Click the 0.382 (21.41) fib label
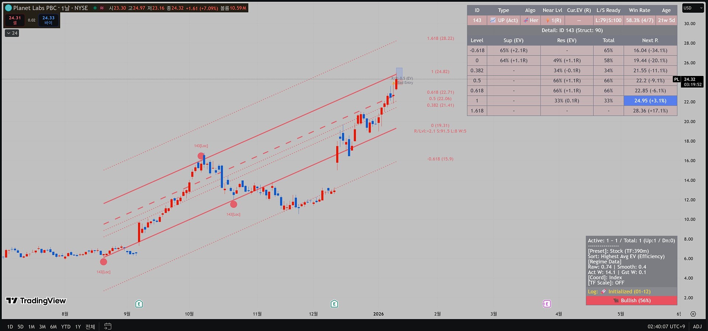 [441, 105]
